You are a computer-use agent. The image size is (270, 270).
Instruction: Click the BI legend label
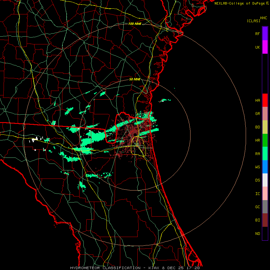click(257, 220)
